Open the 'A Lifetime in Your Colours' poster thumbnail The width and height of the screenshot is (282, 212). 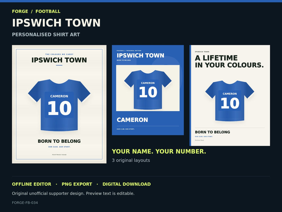coord(230,95)
